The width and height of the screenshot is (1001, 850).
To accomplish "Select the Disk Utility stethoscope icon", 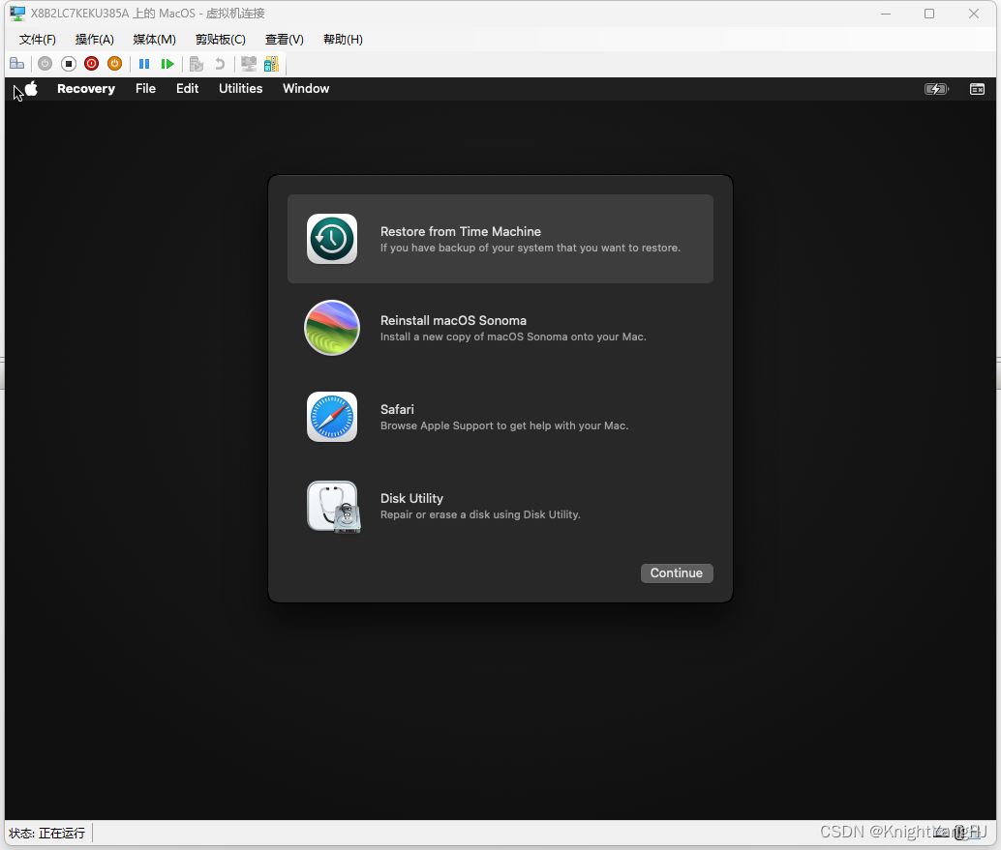I will click(334, 507).
